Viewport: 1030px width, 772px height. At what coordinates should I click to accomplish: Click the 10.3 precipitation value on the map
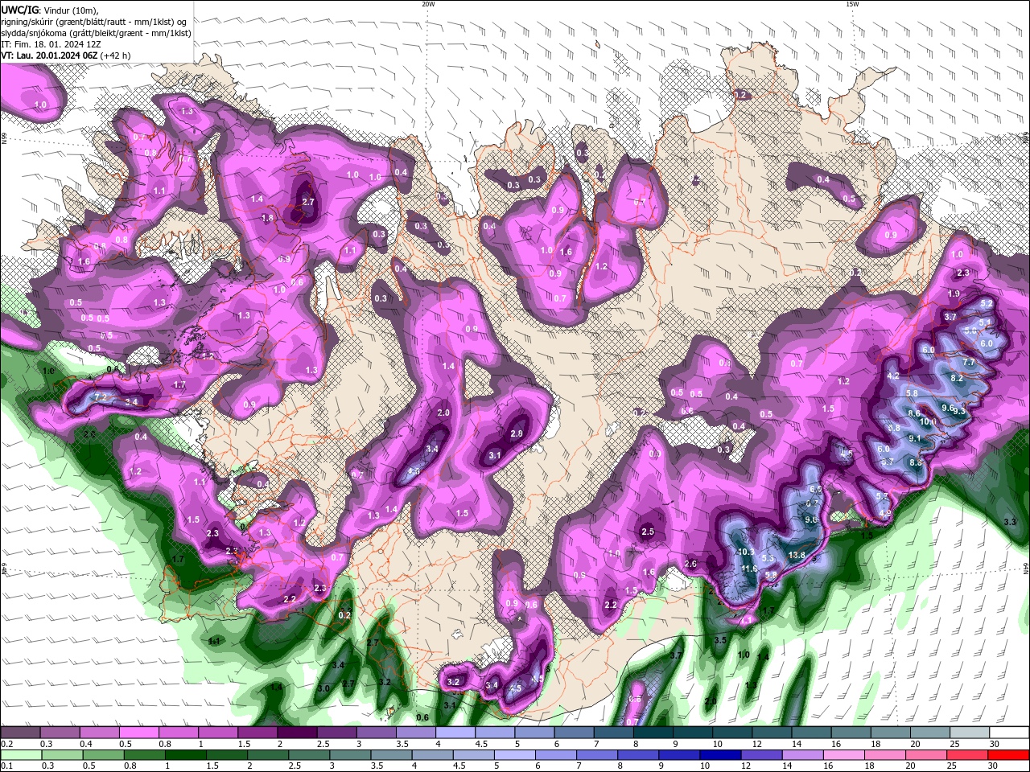[746, 552]
